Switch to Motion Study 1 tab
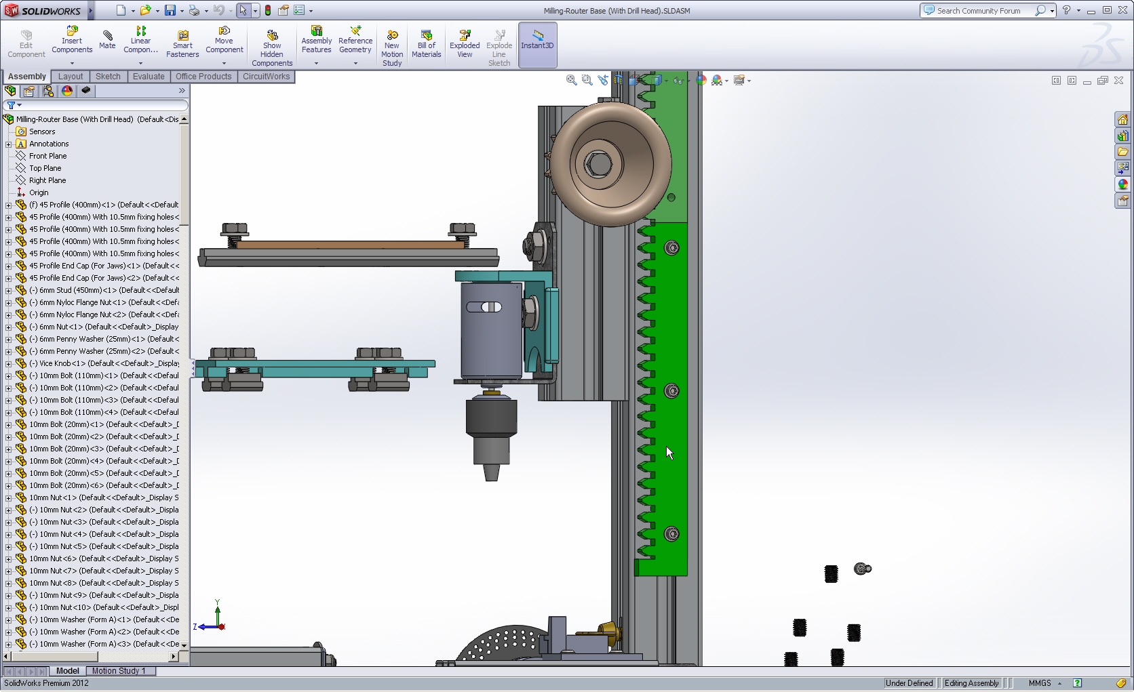The height and width of the screenshot is (692, 1134). (119, 671)
